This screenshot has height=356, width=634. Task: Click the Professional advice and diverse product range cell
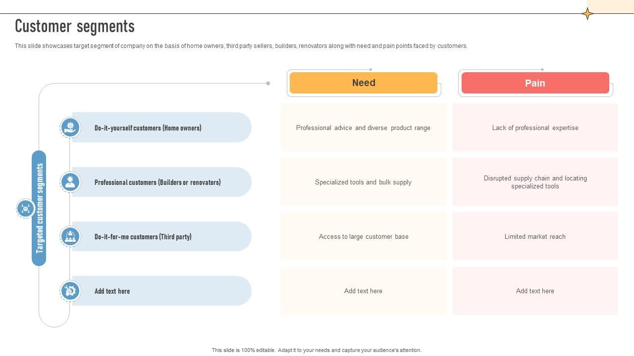point(363,128)
